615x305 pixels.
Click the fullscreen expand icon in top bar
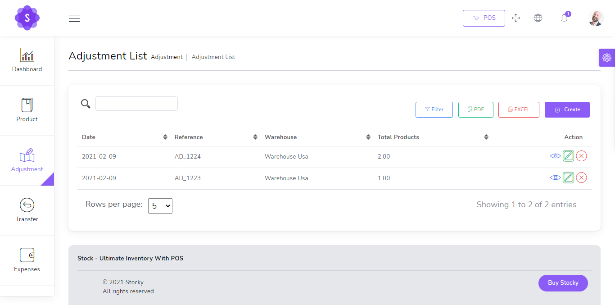pyautogui.click(x=516, y=18)
